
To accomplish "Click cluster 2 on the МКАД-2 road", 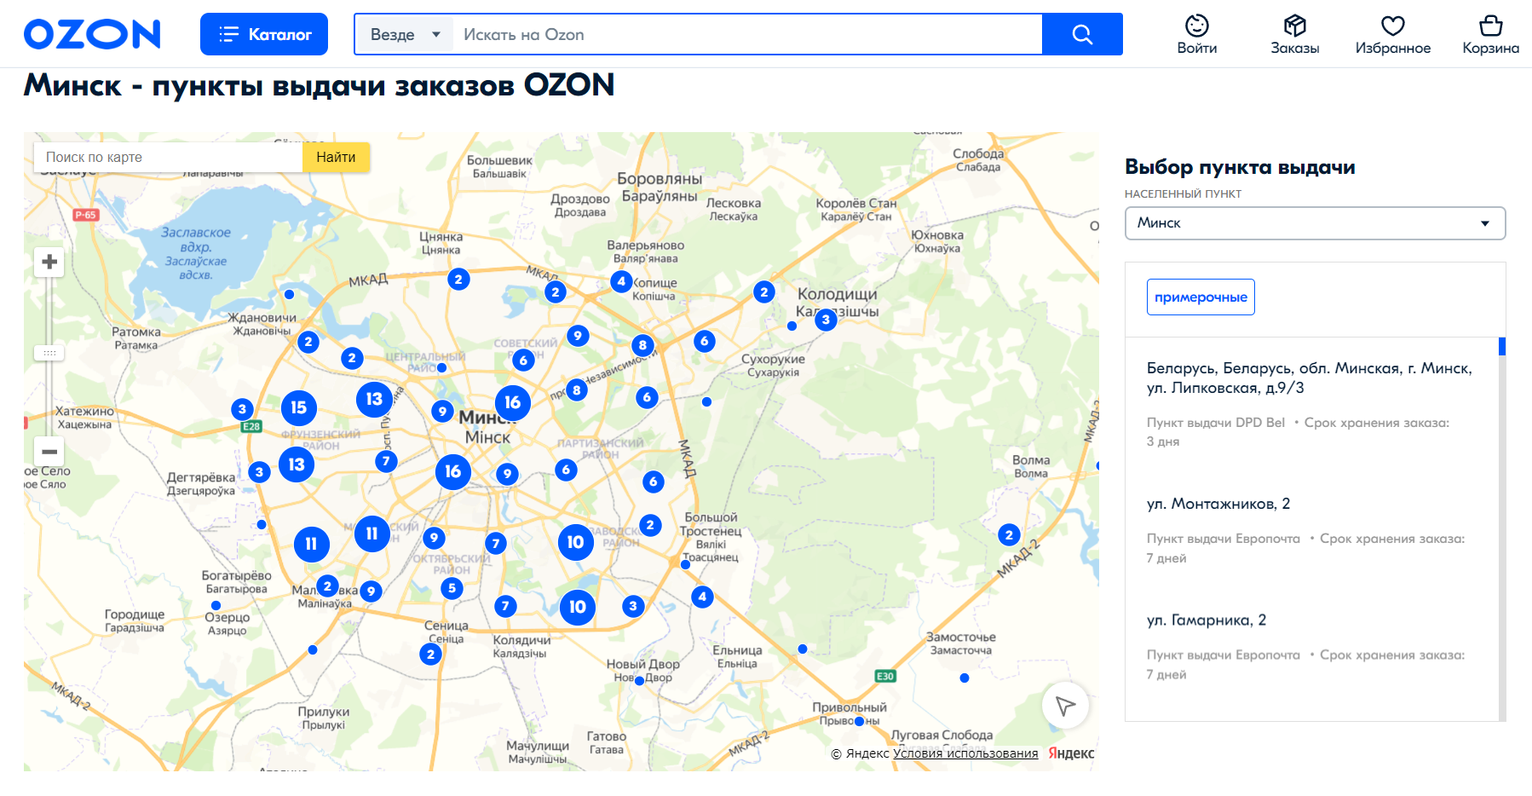I will [1009, 535].
